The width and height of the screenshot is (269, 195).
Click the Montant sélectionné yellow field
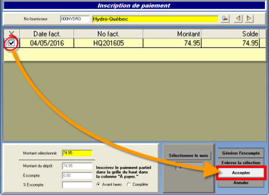point(77,153)
